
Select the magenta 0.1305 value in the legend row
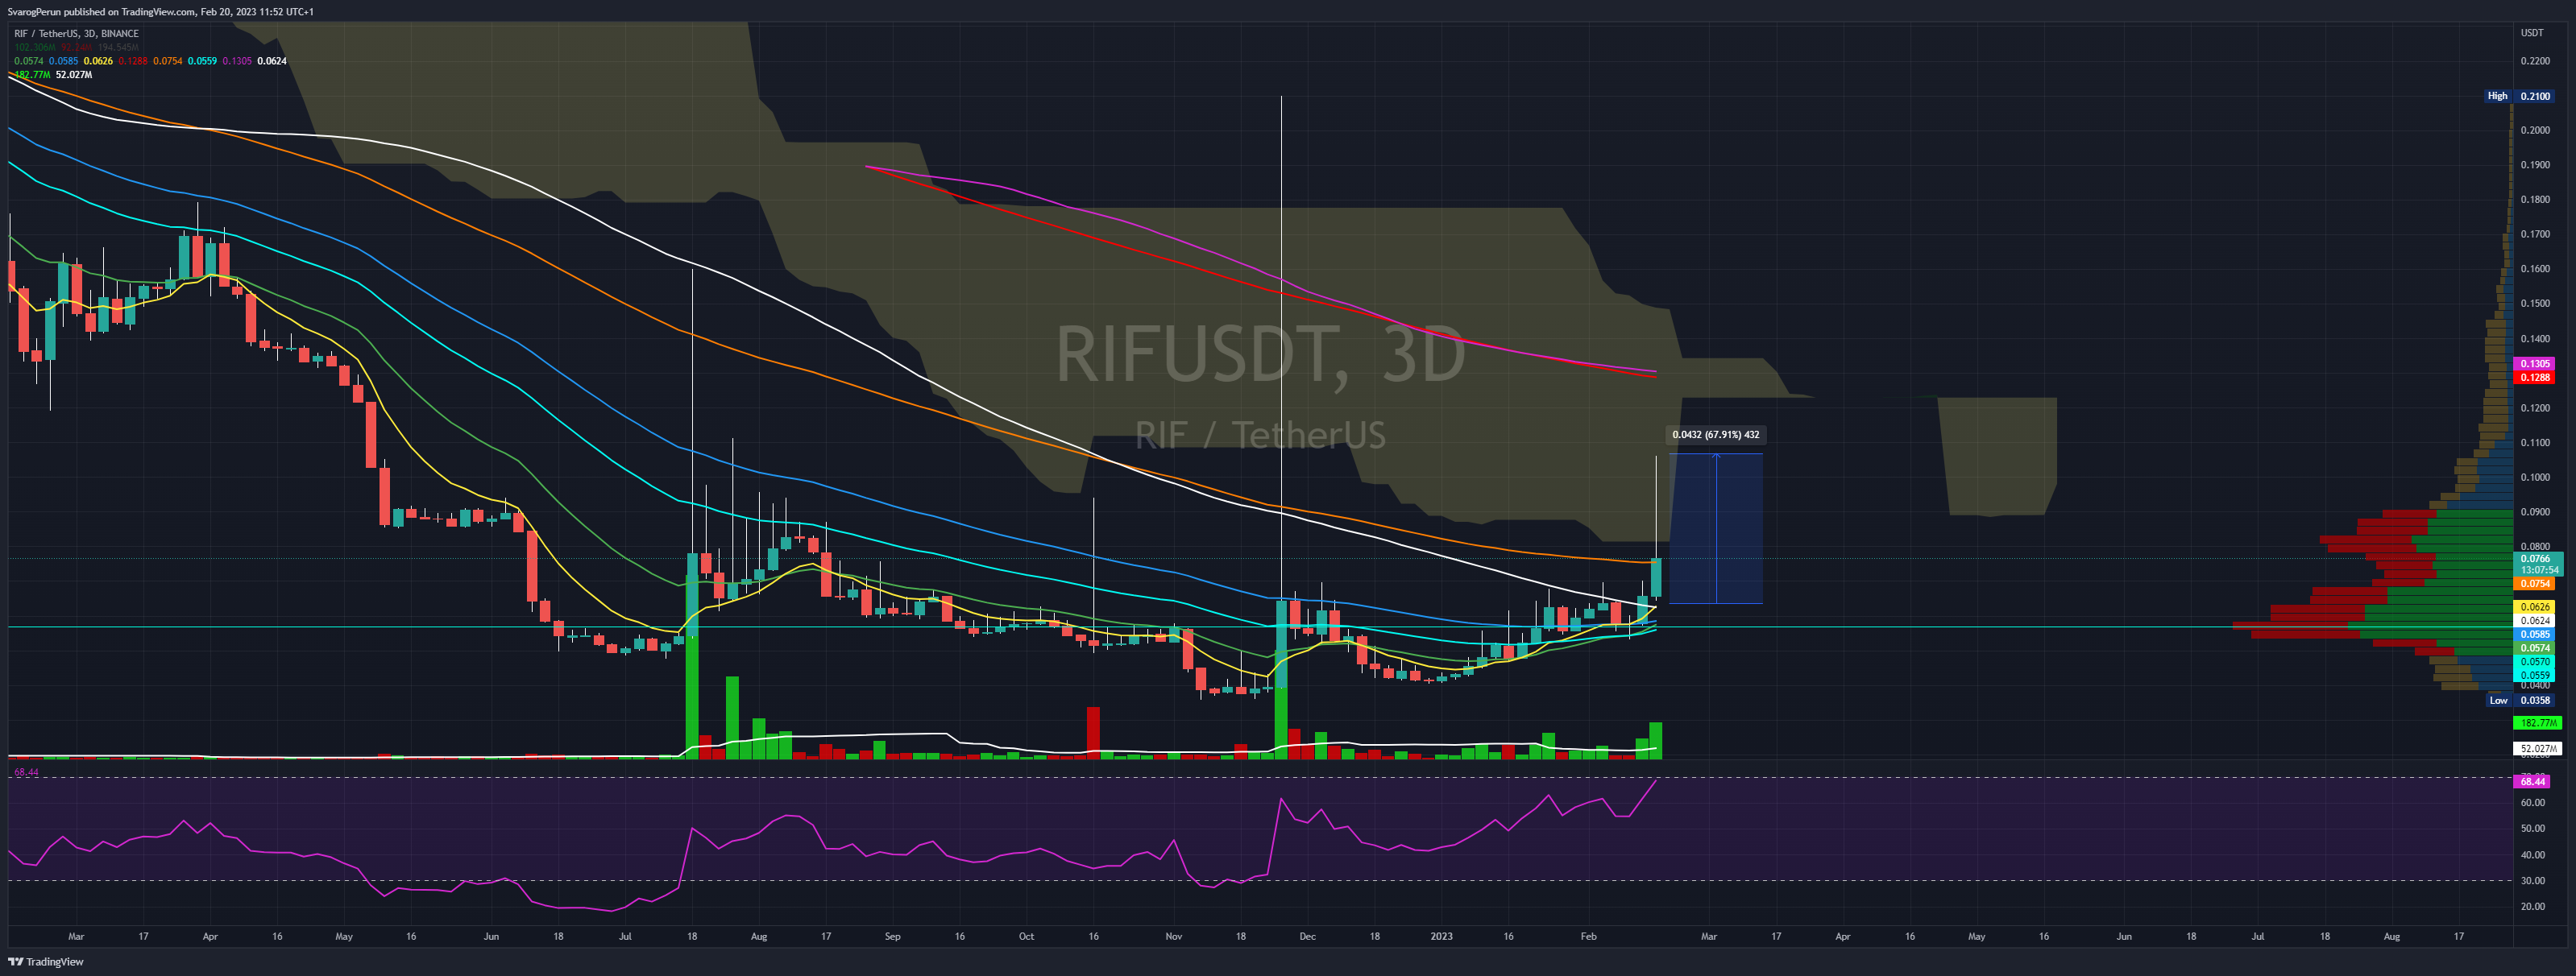(237, 61)
